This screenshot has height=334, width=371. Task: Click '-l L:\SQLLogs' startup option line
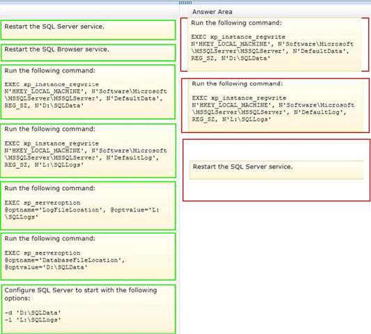(x=33, y=320)
